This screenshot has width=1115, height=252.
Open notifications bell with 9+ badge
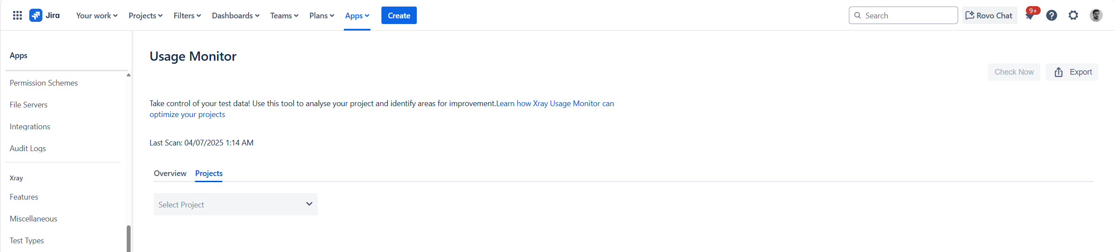coord(1030,15)
